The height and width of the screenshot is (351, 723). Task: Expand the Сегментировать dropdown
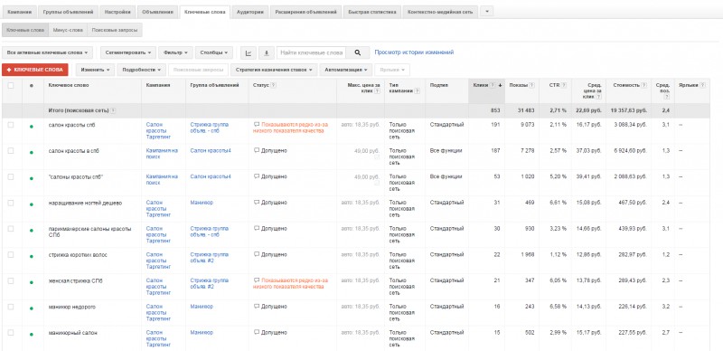[128, 52]
